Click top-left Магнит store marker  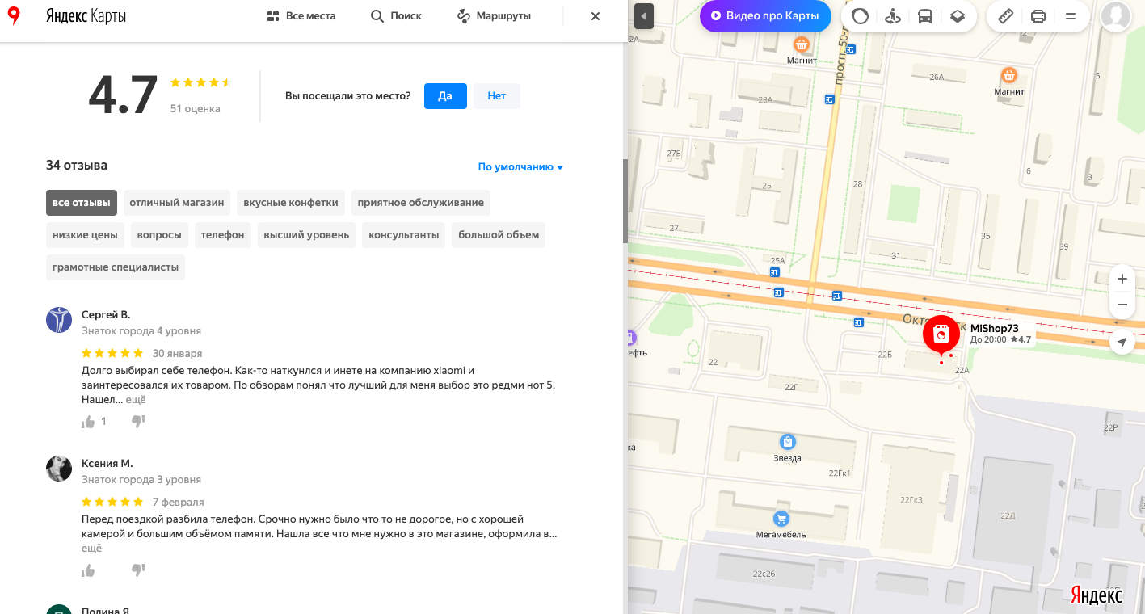coord(802,44)
